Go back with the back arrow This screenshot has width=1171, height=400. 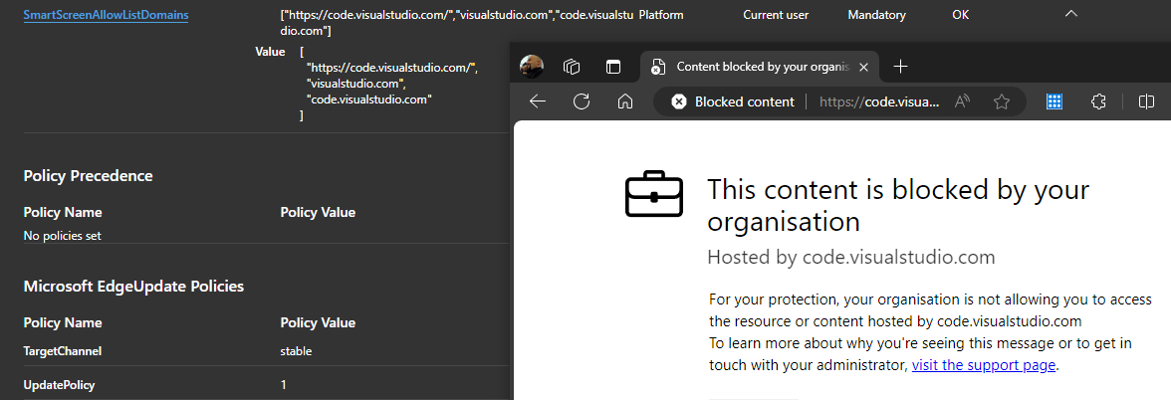538,101
